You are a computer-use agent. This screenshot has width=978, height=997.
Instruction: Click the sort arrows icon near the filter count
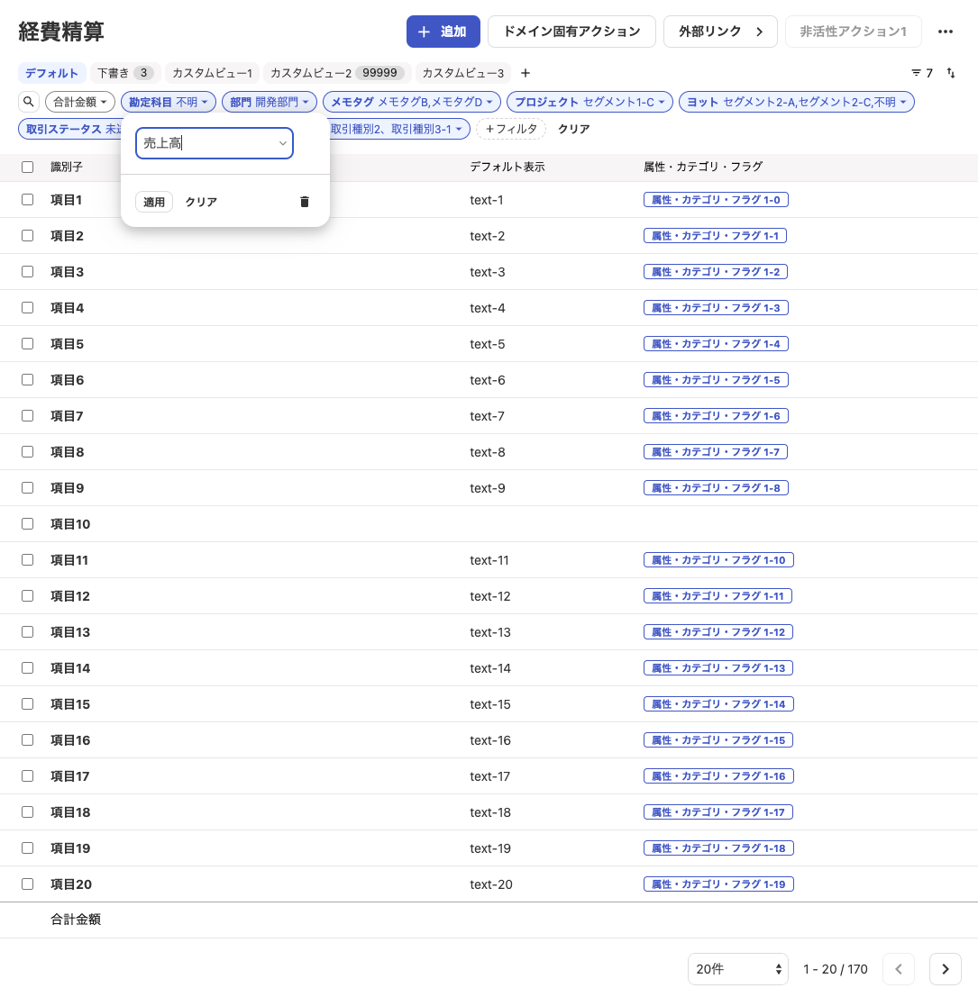[950, 73]
